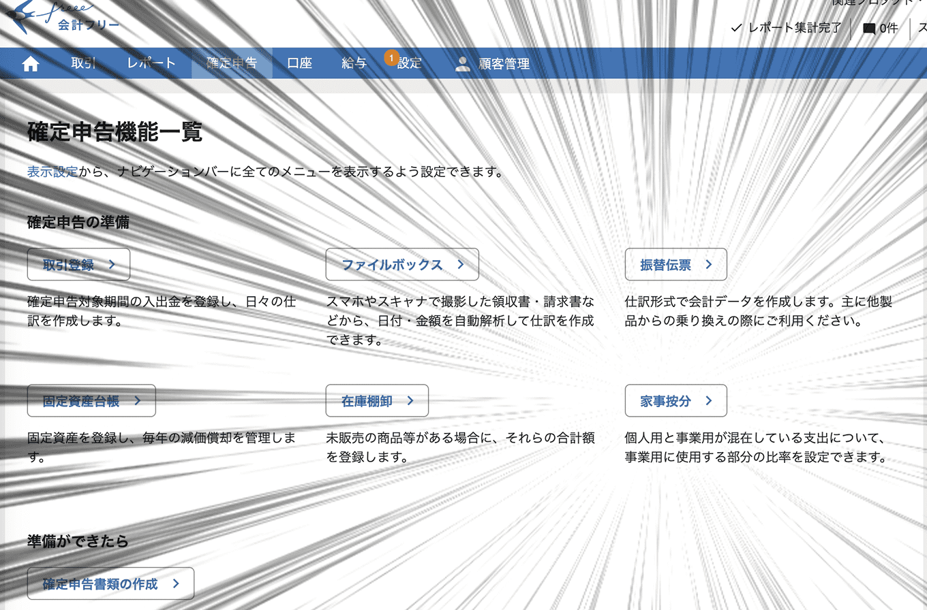Viewport: 927px width, 610px height.
Task: Click the 準備ができたら section heading
Action: pos(78,541)
